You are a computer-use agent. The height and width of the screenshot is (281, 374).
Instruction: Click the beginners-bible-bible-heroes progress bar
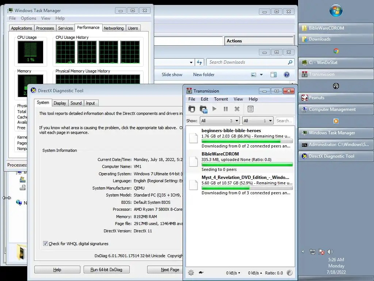247,141
